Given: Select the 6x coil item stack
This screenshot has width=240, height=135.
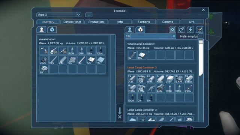Looking at the screenshot, I should coord(44,69).
